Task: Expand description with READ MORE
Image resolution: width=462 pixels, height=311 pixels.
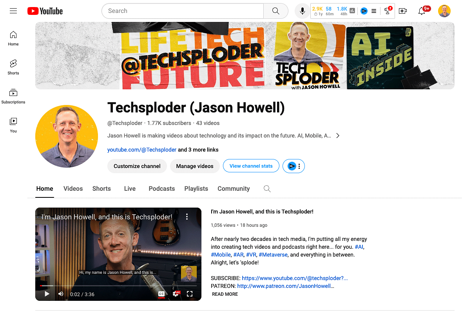Action: [x=225, y=294]
